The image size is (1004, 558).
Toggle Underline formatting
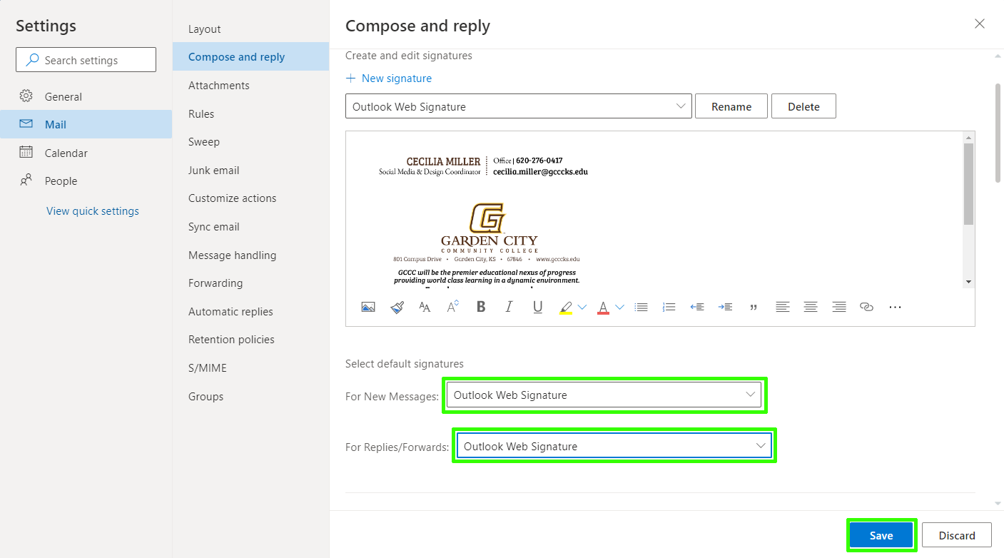(x=538, y=307)
